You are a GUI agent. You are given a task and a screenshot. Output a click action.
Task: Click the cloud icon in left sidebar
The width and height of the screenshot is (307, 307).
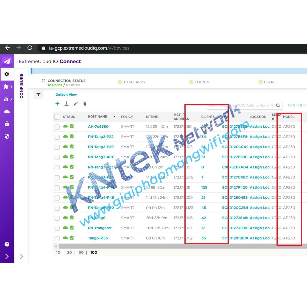(7, 112)
